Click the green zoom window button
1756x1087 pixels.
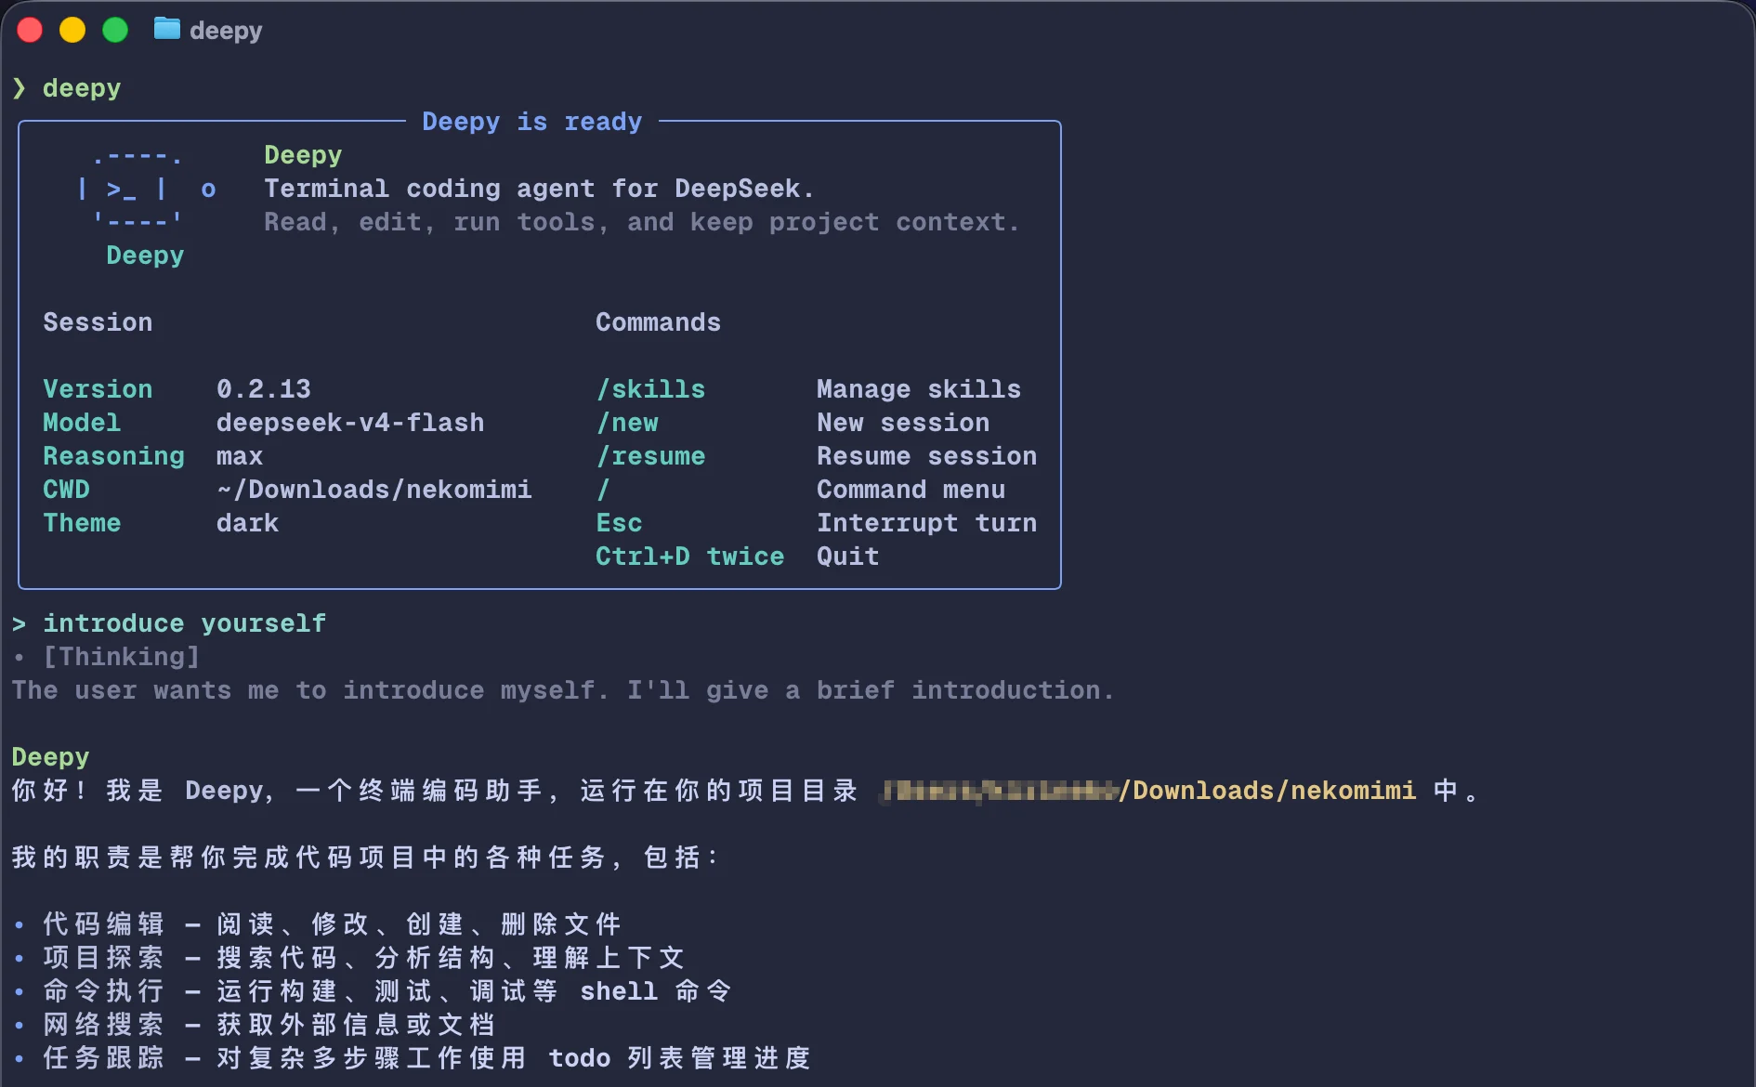coord(115,30)
